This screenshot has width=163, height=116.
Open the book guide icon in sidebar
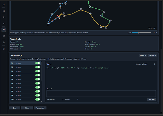[x=4, y=49]
